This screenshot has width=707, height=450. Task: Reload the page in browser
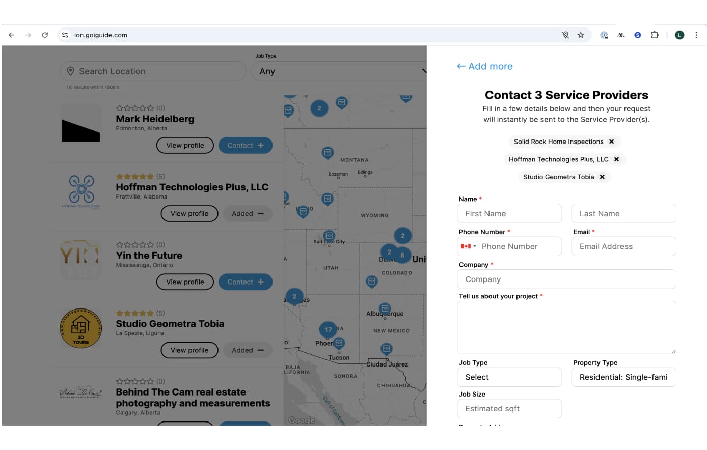[x=45, y=35]
